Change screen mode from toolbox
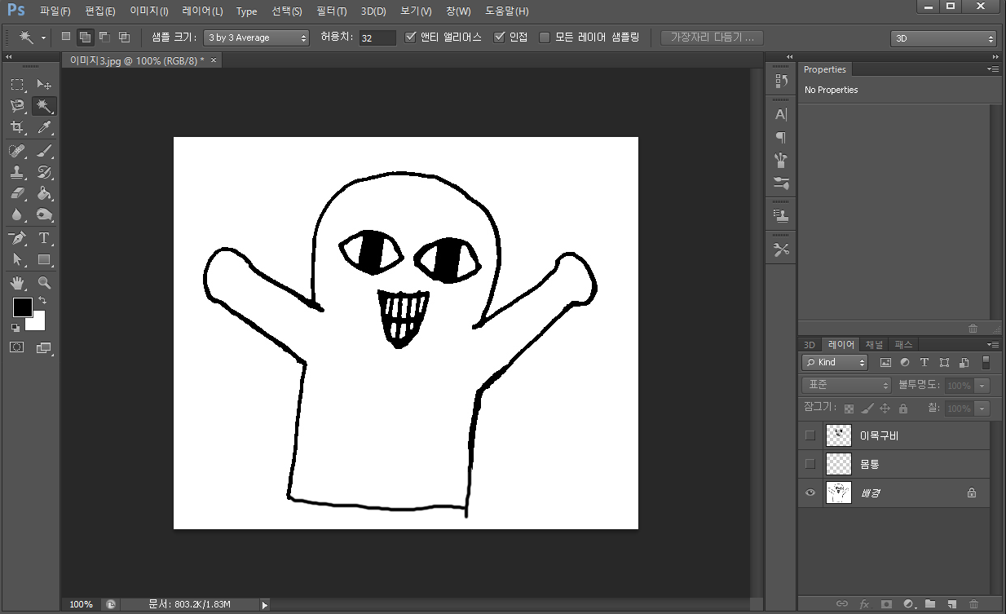The height and width of the screenshot is (614, 1006). [44, 347]
